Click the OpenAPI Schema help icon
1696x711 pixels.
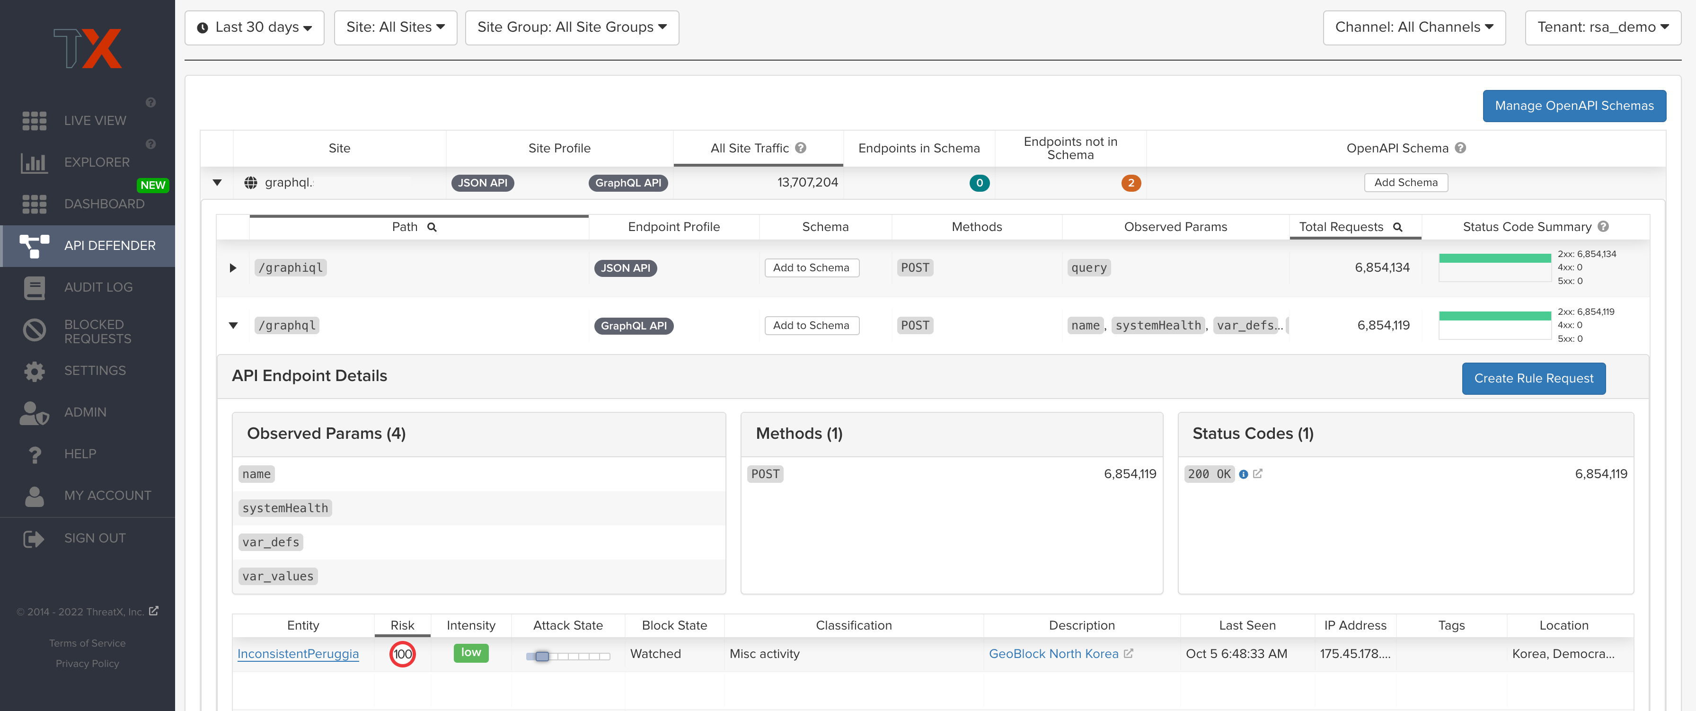pyautogui.click(x=1460, y=148)
